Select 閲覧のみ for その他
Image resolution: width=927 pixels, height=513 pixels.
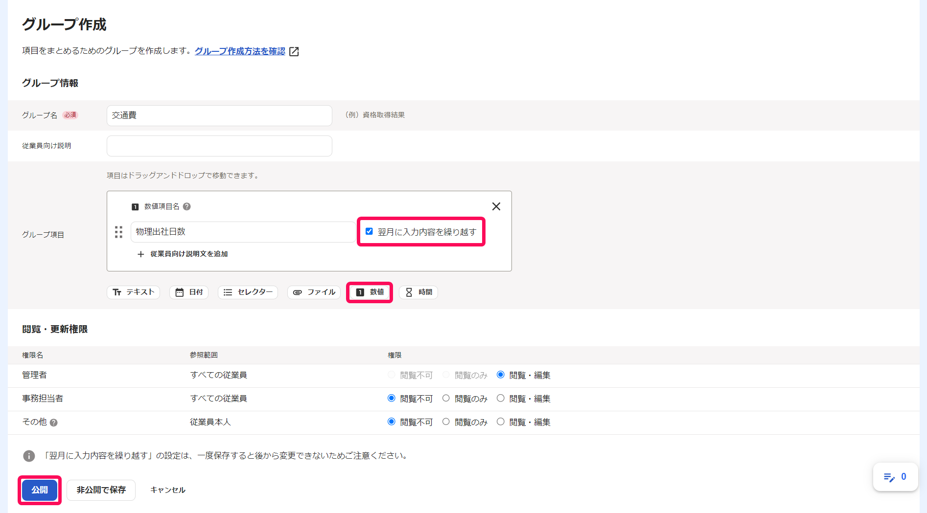pyautogui.click(x=446, y=422)
